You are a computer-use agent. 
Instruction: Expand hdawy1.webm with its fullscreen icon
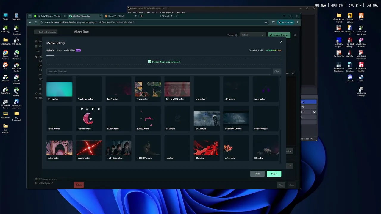pos(88,109)
